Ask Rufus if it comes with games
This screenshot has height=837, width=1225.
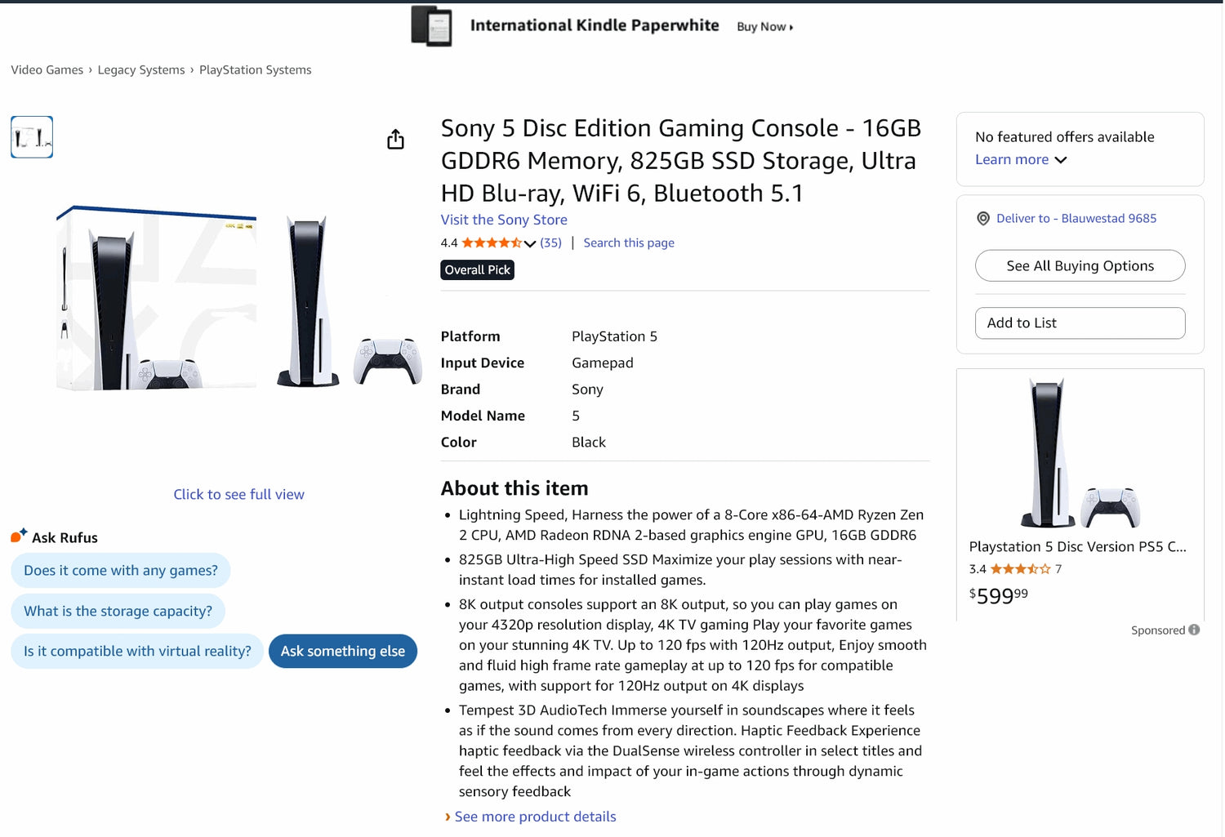pos(120,570)
